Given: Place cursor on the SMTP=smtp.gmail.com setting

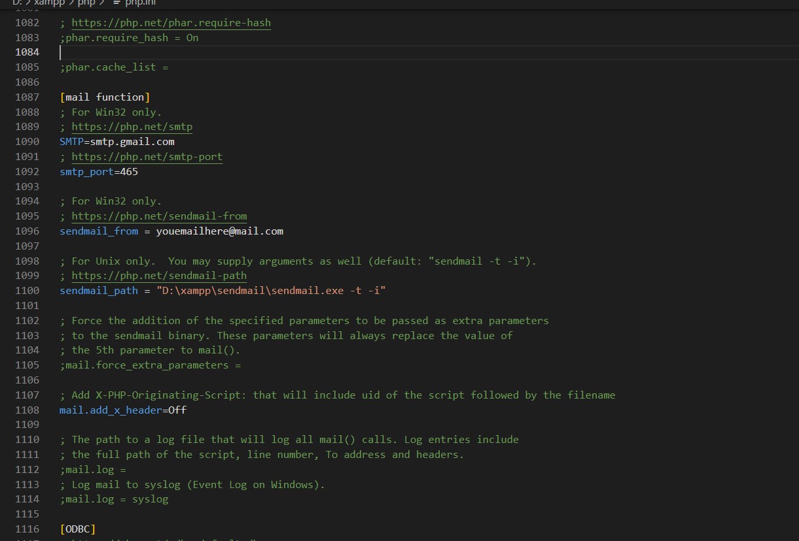Looking at the screenshot, I should (x=116, y=142).
